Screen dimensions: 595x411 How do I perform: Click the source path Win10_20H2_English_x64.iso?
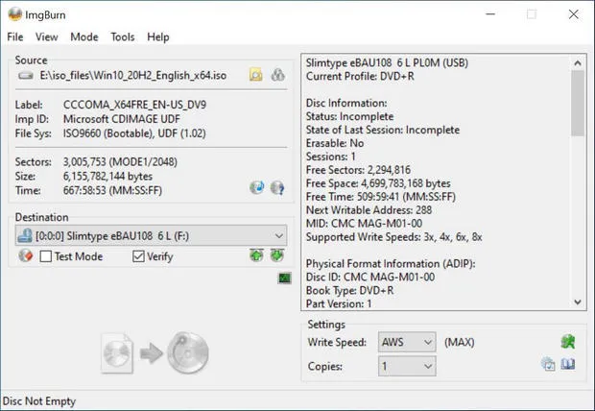pos(133,75)
